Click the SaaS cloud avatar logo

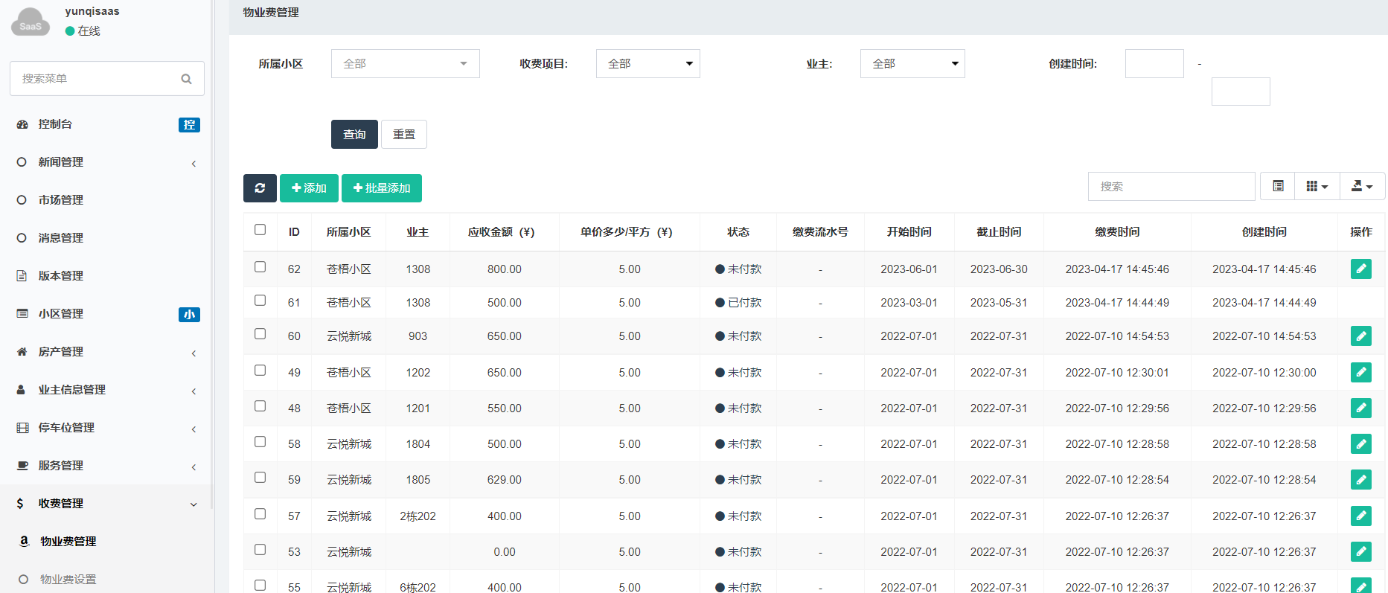pyautogui.click(x=31, y=22)
